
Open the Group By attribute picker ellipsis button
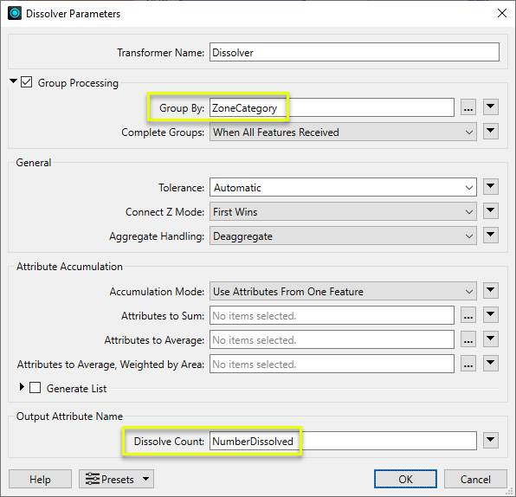pyautogui.click(x=468, y=107)
